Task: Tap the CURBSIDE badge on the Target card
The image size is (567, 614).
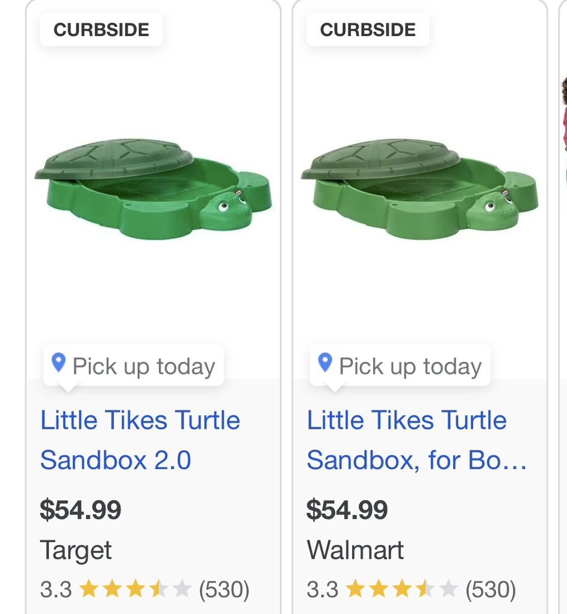Action: coord(101,29)
